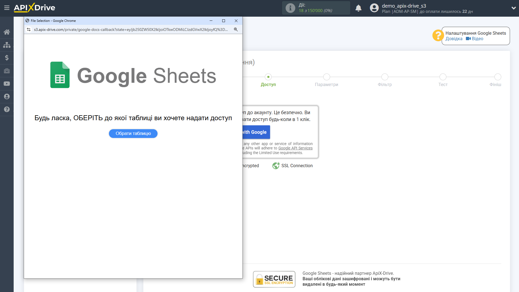Open the briefcase icon in sidebar
The width and height of the screenshot is (519, 292).
[7, 71]
